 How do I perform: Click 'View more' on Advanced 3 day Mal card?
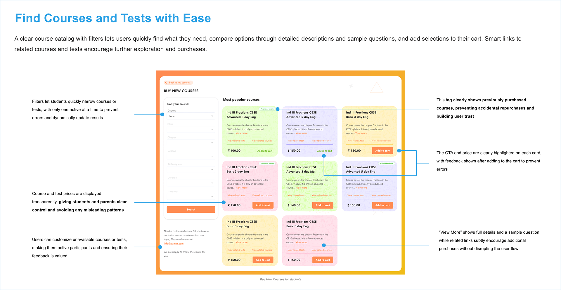301,188
